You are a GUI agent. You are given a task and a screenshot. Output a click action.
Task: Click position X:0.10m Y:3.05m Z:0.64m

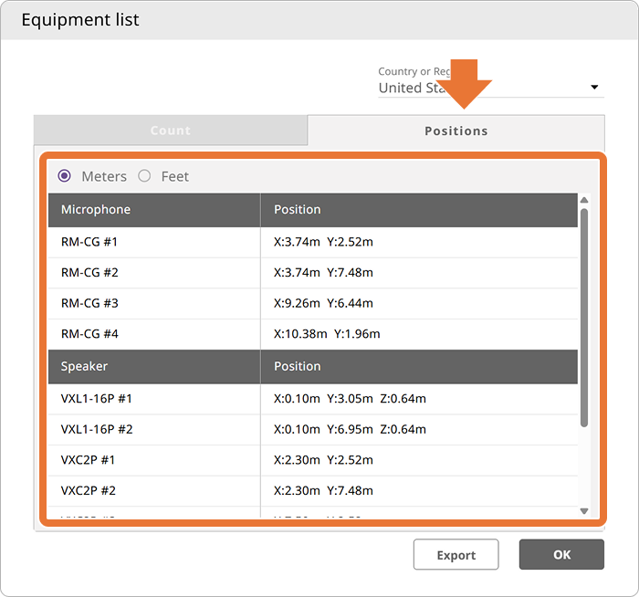click(x=350, y=399)
